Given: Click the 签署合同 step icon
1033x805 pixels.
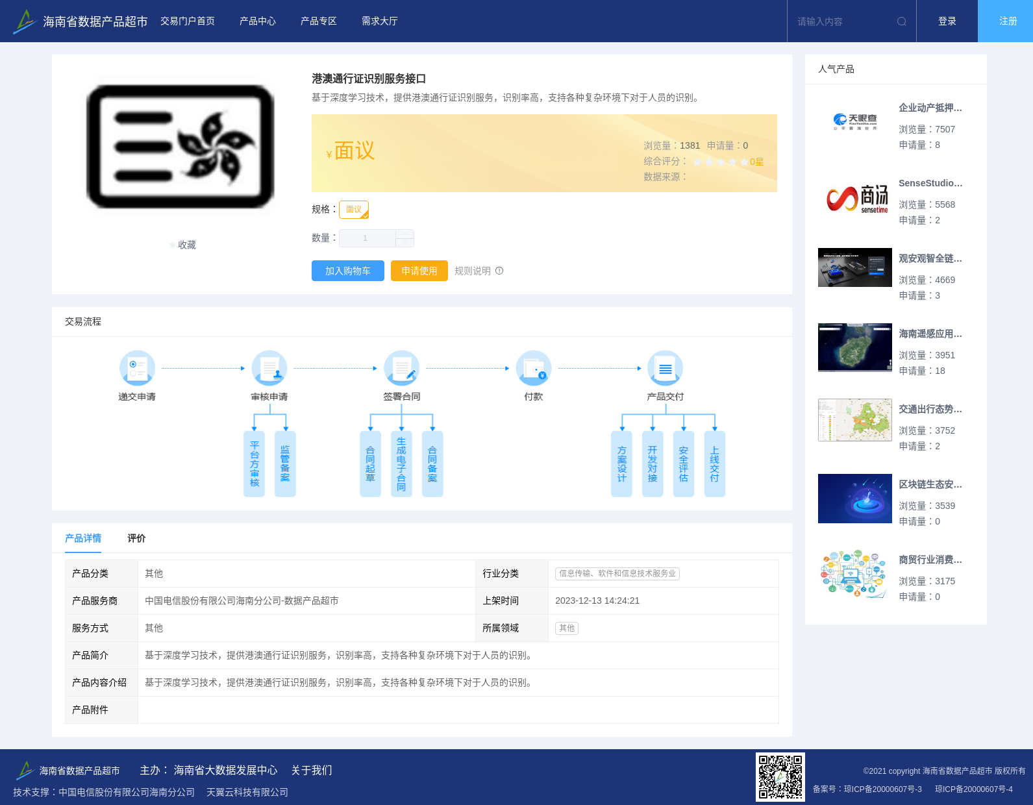Looking at the screenshot, I should tap(401, 368).
